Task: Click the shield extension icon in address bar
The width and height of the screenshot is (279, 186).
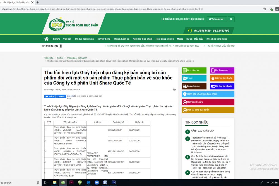Action: point(271,9)
